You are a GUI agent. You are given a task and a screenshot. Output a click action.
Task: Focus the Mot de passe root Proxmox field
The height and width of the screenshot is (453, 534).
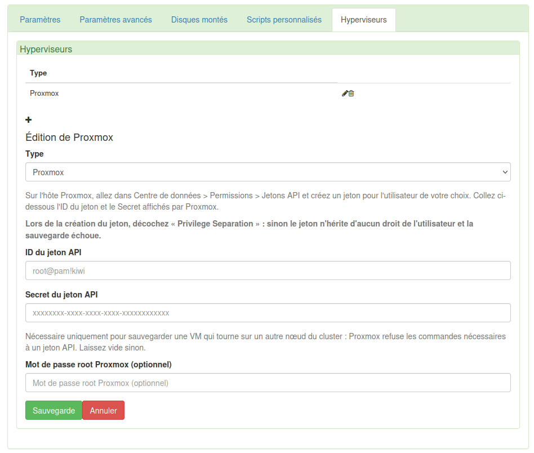pos(268,383)
